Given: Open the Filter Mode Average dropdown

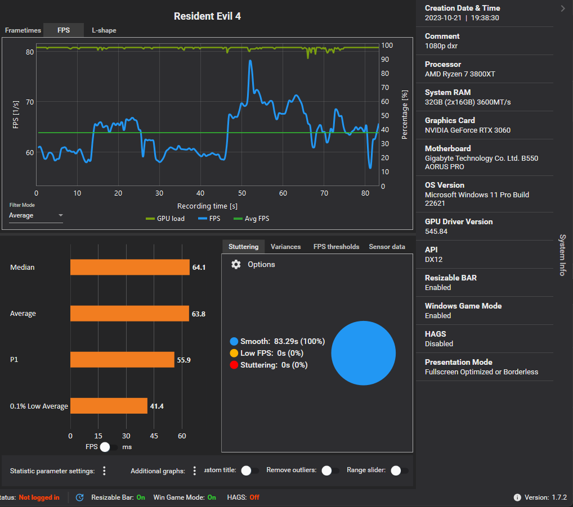Looking at the screenshot, I should pos(36,215).
